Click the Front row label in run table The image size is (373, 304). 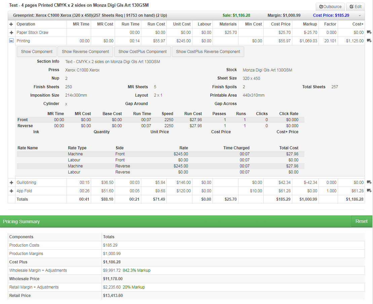23,119
